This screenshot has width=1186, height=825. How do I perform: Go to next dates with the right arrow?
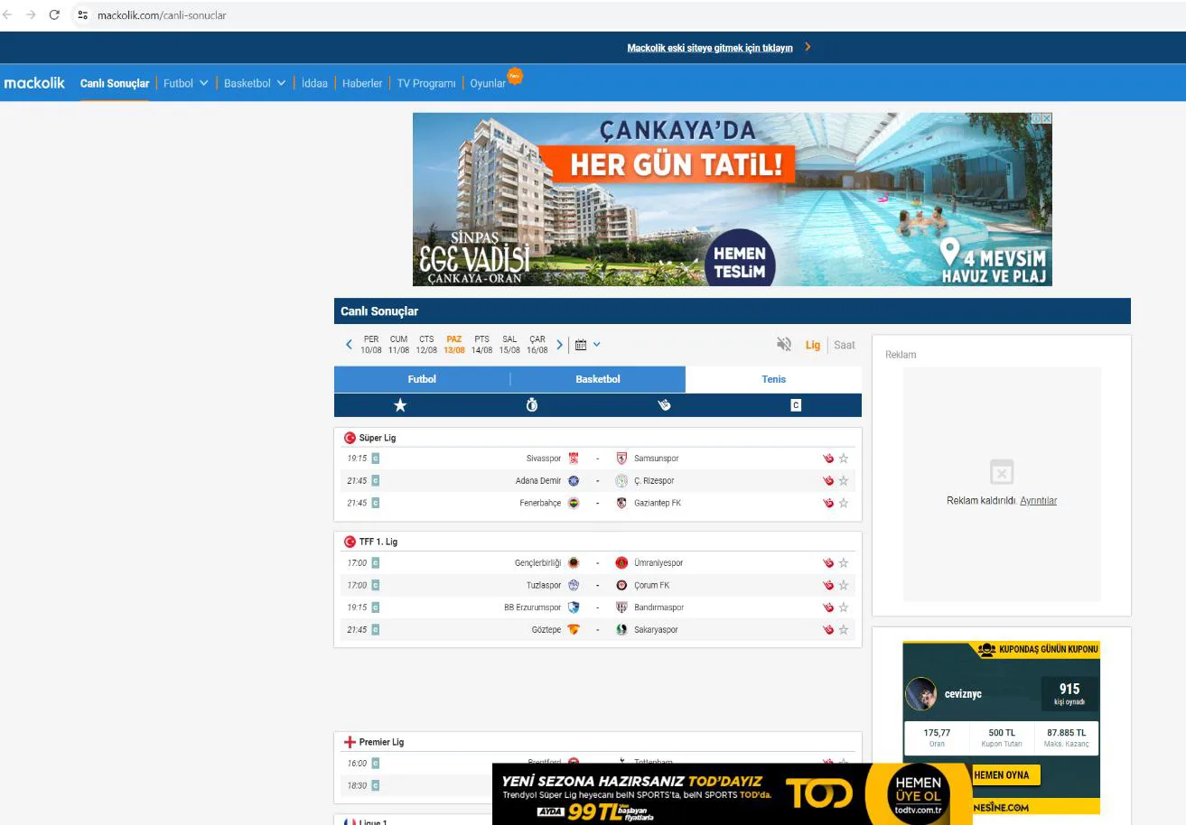(x=560, y=345)
